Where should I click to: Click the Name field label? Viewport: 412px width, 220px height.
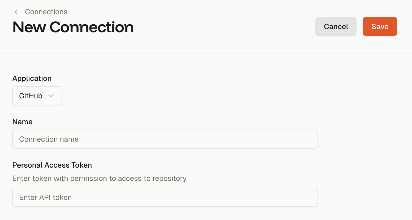[22, 122]
